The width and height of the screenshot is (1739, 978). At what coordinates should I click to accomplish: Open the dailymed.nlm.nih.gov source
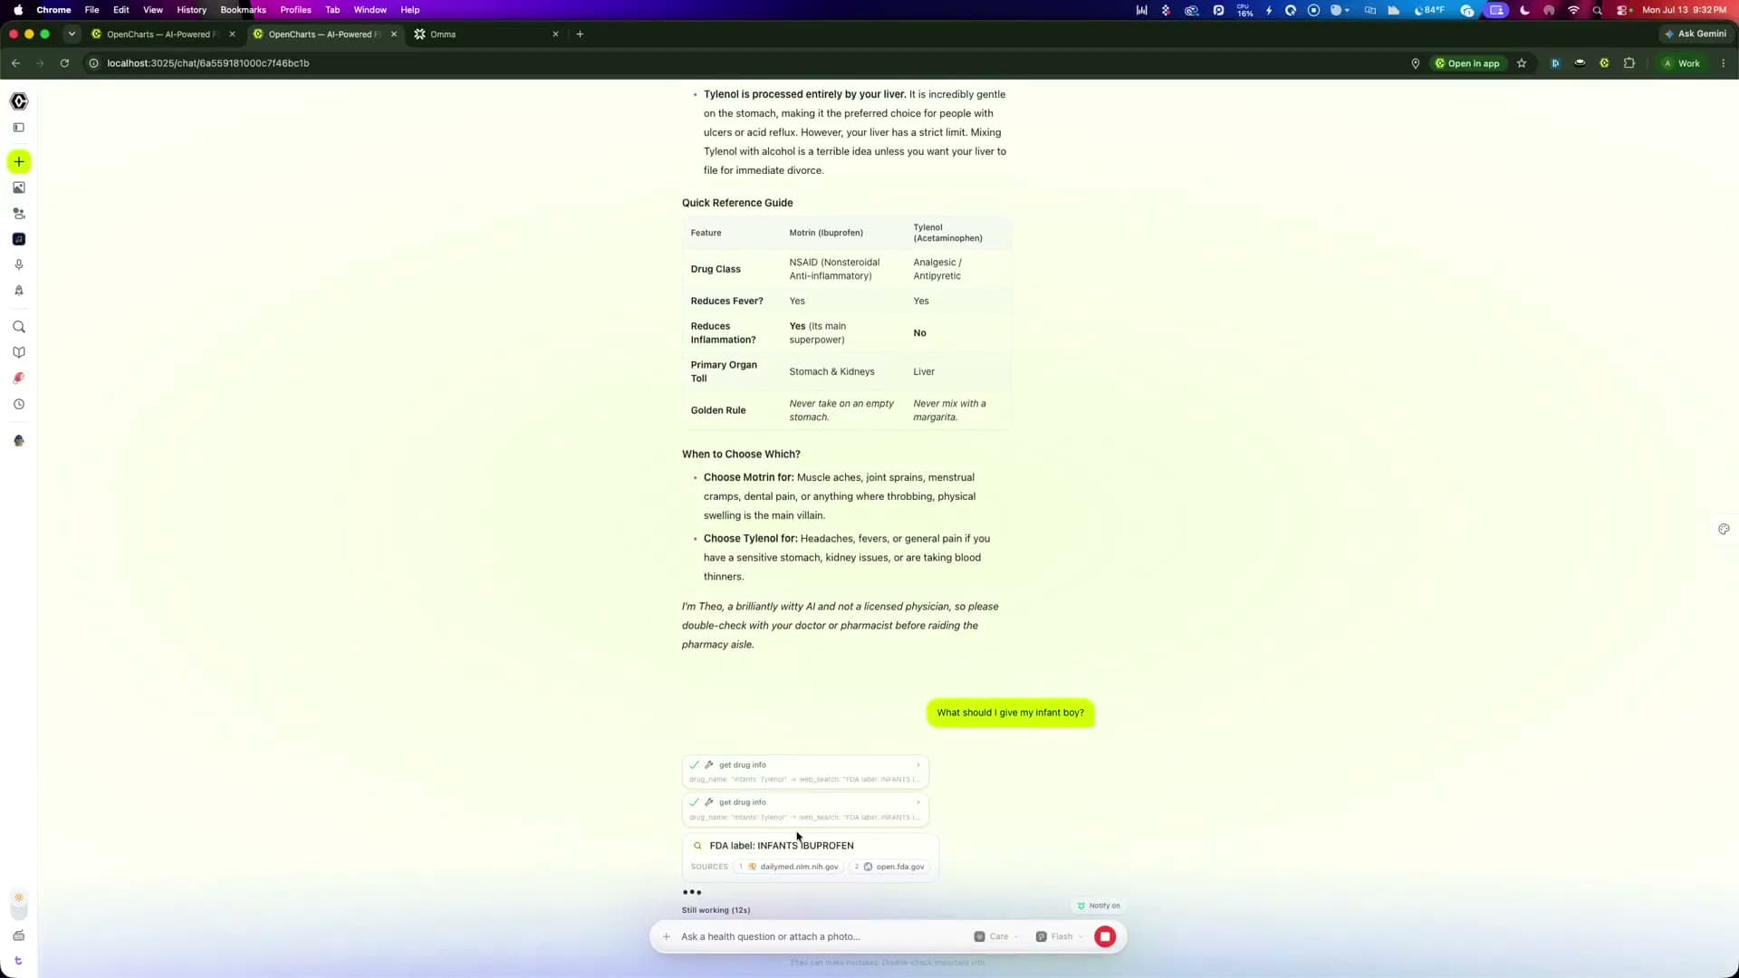(790, 868)
